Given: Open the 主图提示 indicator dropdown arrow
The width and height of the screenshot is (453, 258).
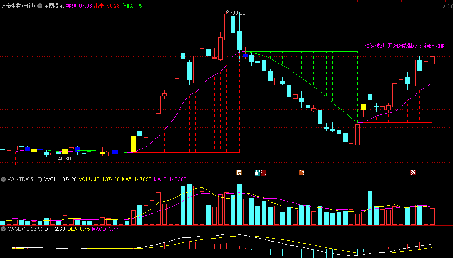Looking at the screenshot, I should click(x=40, y=6).
